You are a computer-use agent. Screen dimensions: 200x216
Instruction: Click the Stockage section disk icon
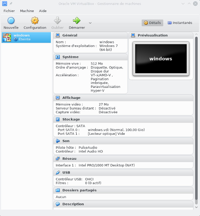pyautogui.click(x=58, y=119)
